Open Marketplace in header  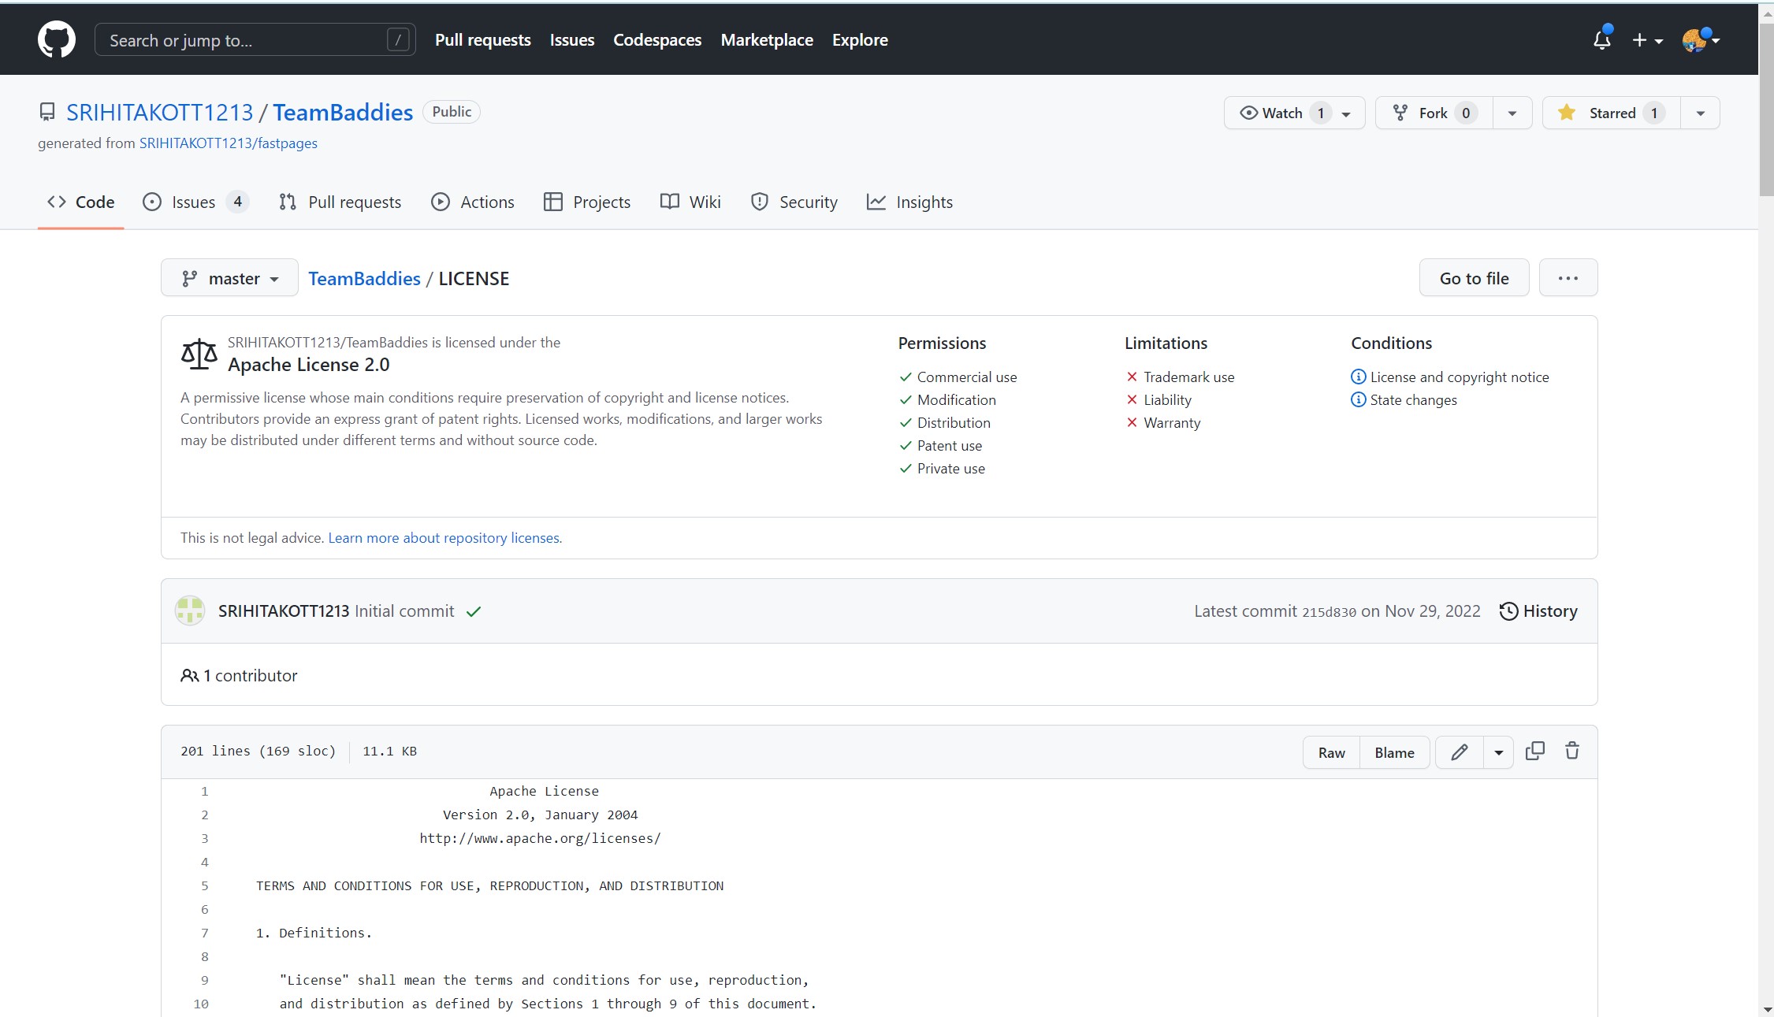[767, 39]
